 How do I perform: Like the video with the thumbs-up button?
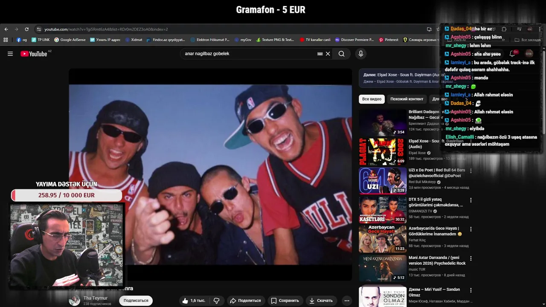194,301
